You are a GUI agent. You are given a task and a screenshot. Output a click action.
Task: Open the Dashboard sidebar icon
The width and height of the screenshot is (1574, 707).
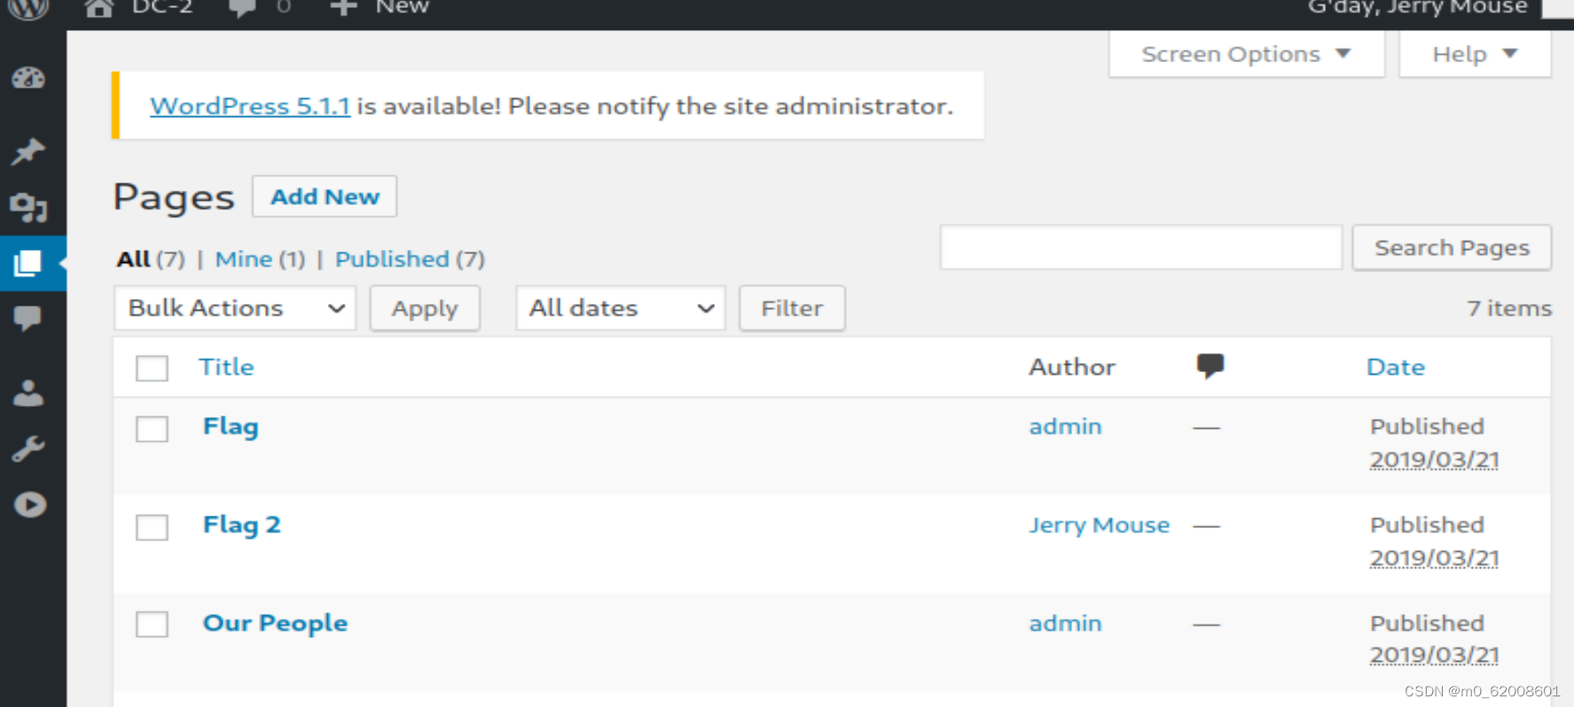(x=28, y=79)
